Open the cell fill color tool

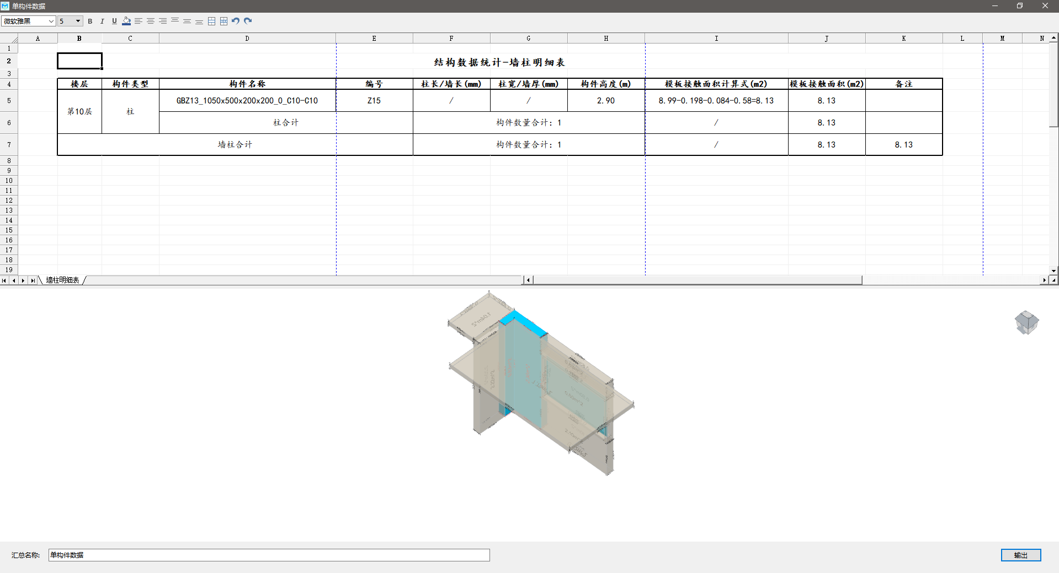126,21
